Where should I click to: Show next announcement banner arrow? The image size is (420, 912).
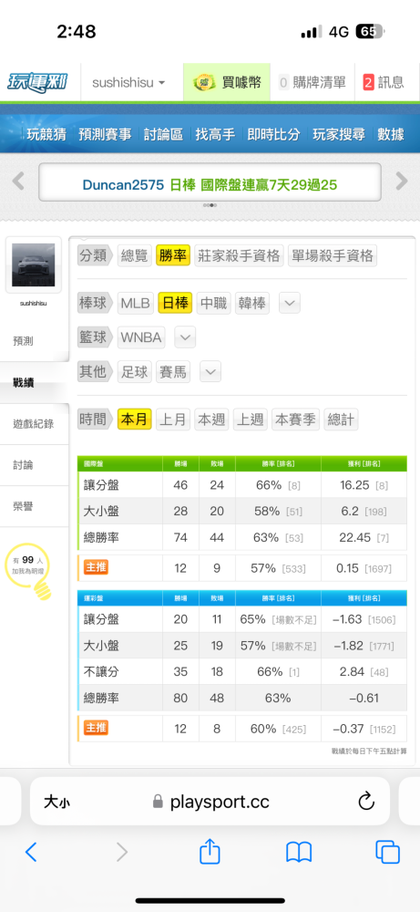pyautogui.click(x=402, y=181)
